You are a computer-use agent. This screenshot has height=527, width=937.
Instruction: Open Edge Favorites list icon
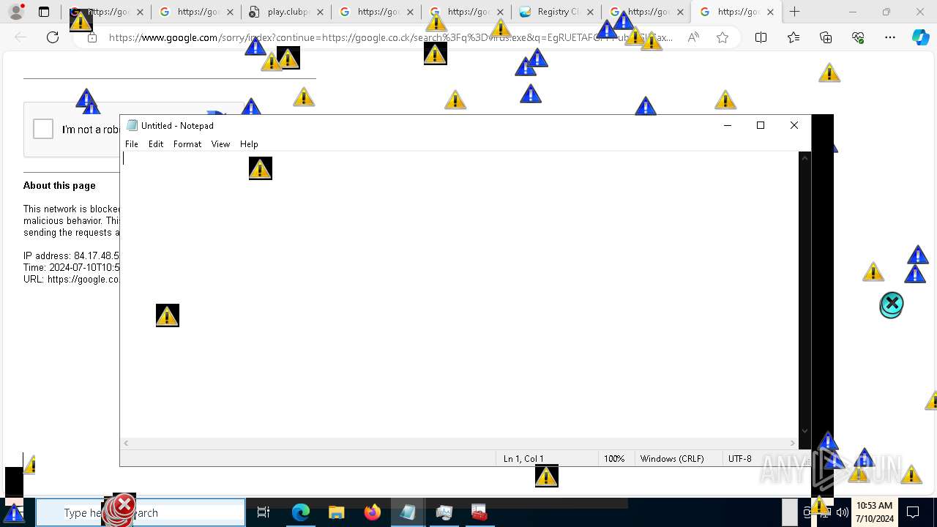coord(794,37)
